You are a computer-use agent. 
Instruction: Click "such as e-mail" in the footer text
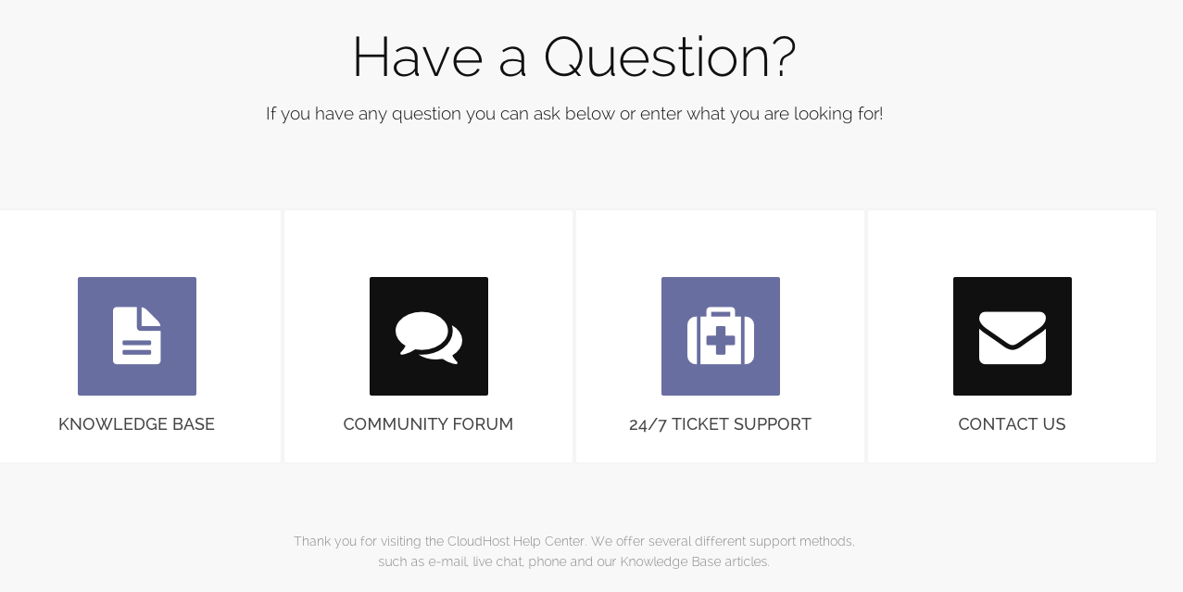pyautogui.click(x=422, y=561)
